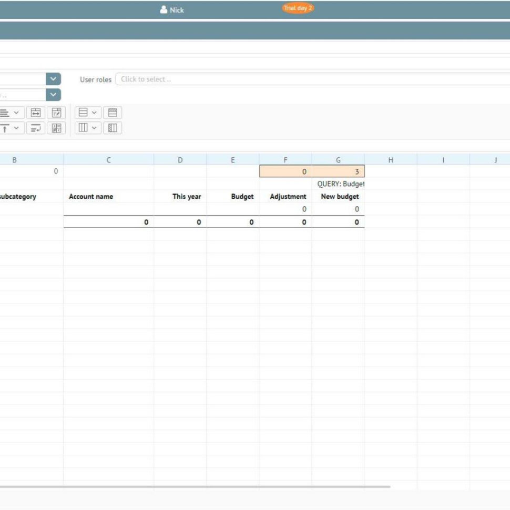Image resolution: width=510 pixels, height=510 pixels.
Task: Select the row layout icon
Action: point(84,112)
